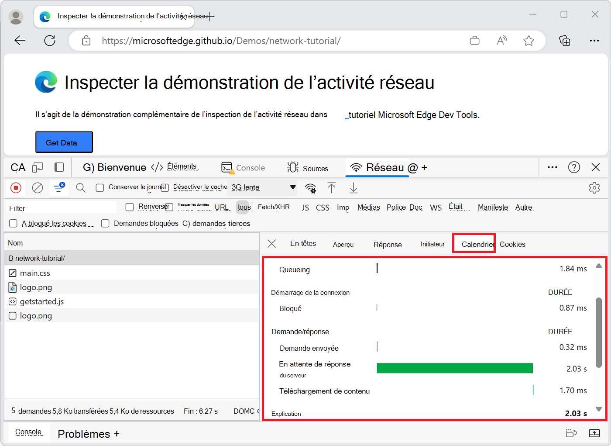Toggle Masquer les données URL checkbox
Image resolution: width=611 pixels, height=446 pixels.
169,207
